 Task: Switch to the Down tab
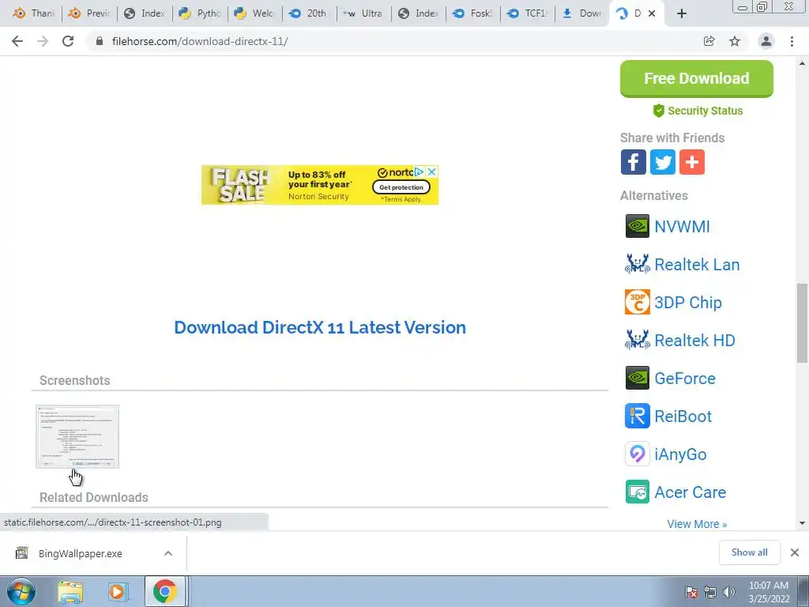[582, 13]
